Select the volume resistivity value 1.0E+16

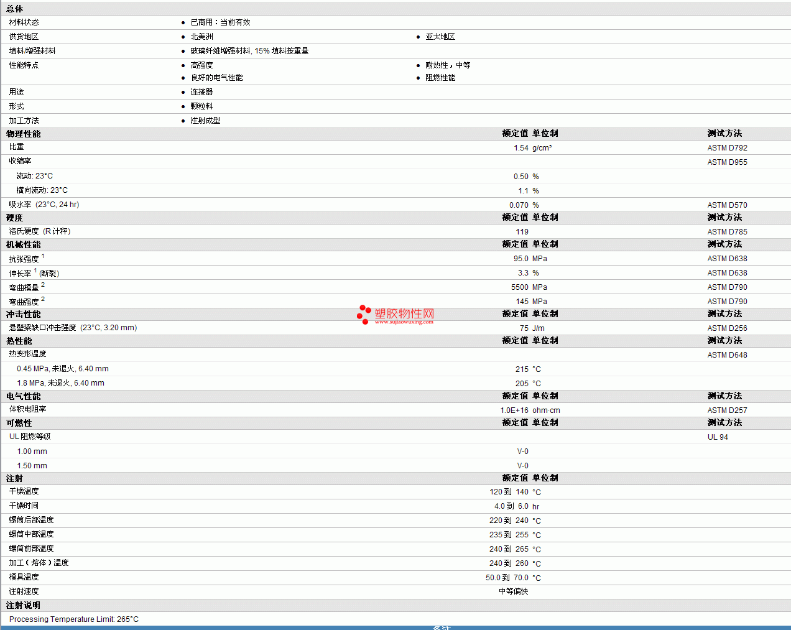514,410
